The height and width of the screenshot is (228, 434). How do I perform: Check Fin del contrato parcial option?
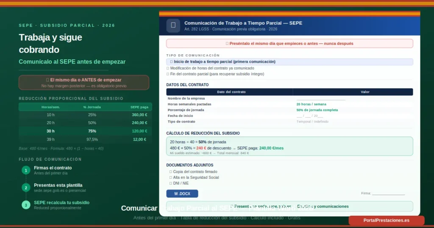click(168, 74)
